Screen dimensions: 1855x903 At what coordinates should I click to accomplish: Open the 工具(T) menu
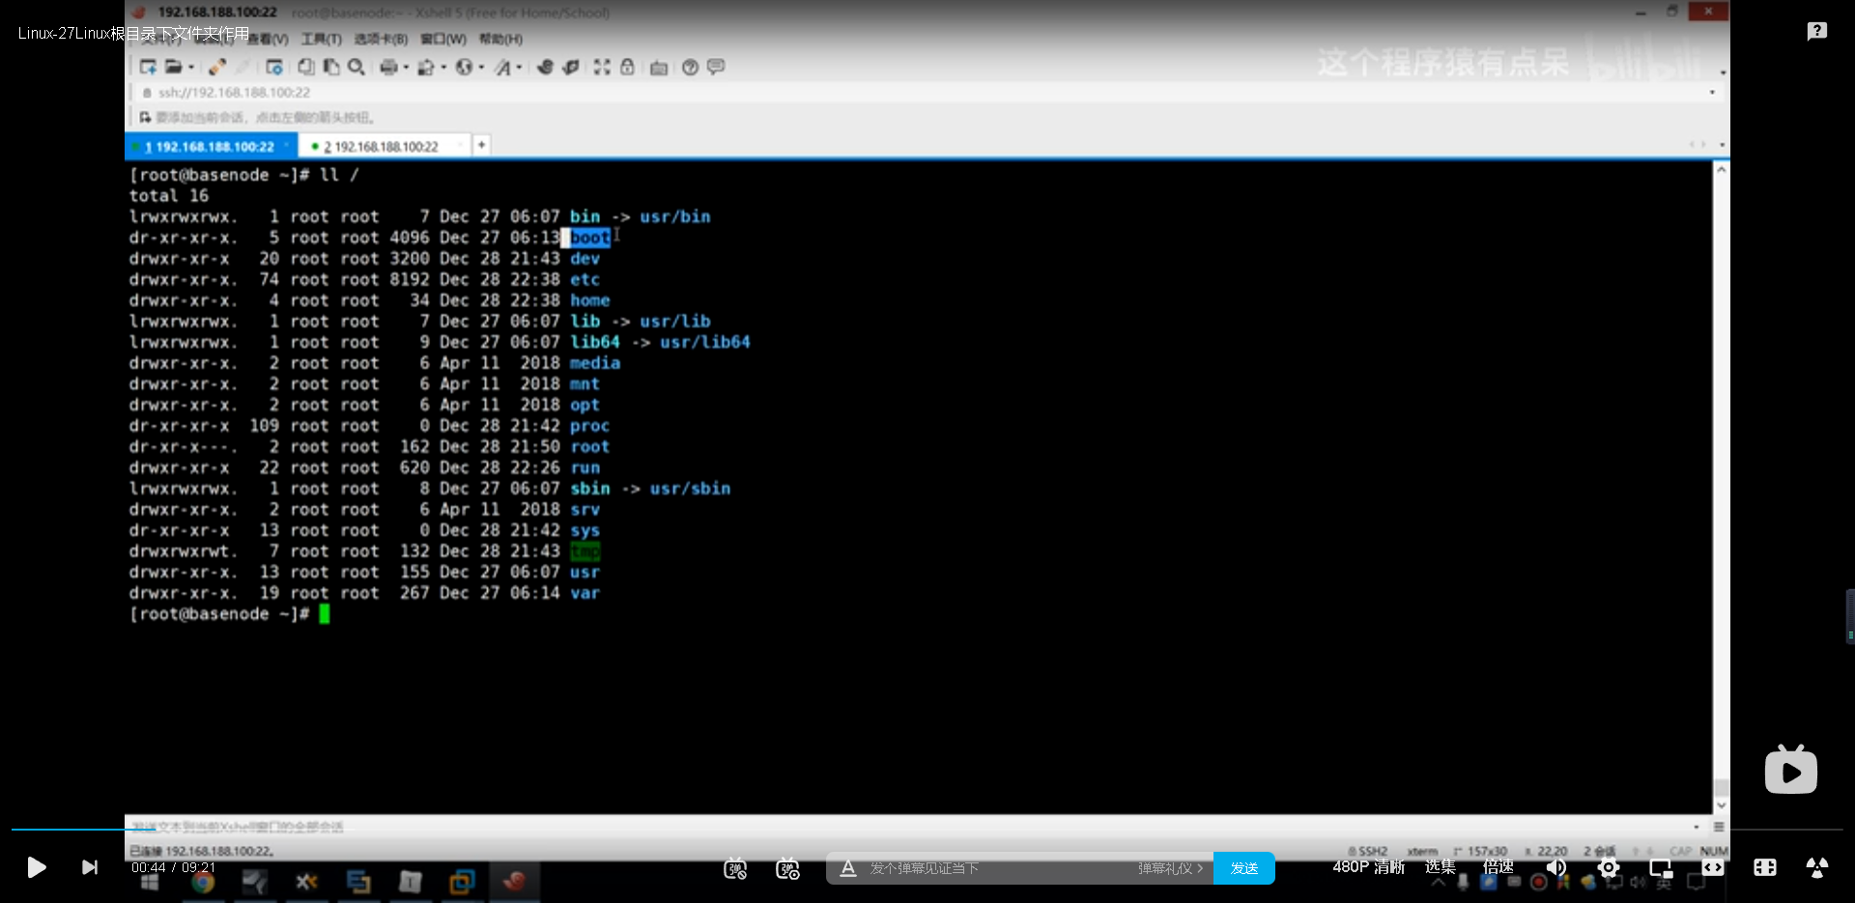click(x=322, y=39)
